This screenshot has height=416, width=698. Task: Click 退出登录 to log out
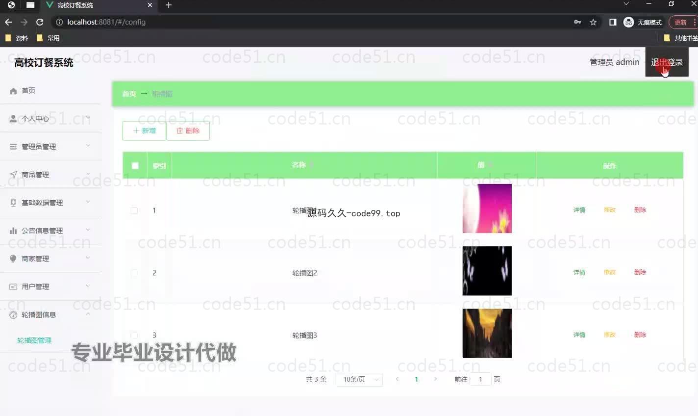[x=667, y=62]
